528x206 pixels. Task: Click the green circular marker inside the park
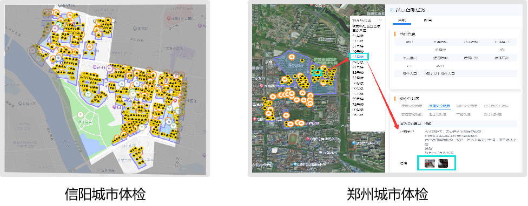coord(81,114)
